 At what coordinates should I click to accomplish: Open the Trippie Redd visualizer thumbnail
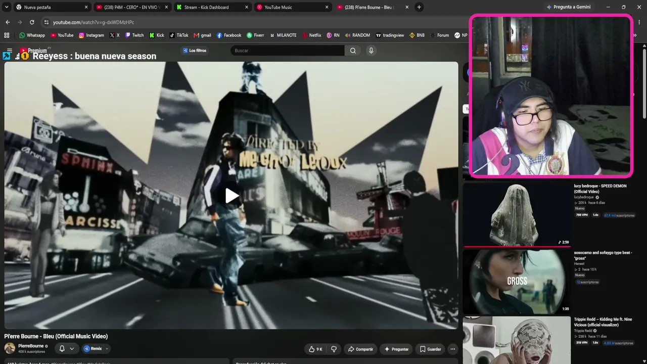click(517, 340)
